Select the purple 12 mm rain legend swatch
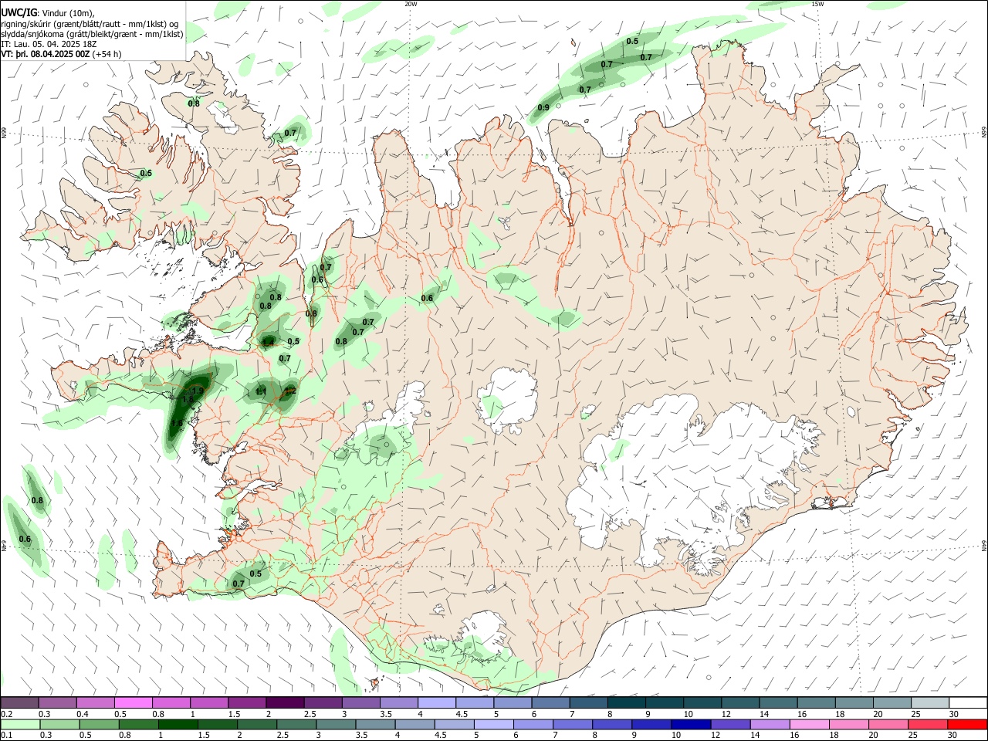 730,725
